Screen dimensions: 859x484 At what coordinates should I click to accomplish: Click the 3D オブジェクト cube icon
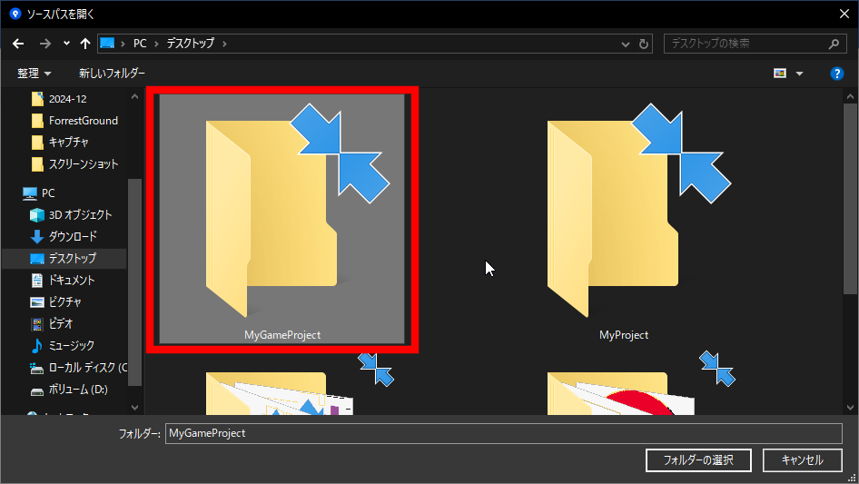pyautogui.click(x=36, y=215)
